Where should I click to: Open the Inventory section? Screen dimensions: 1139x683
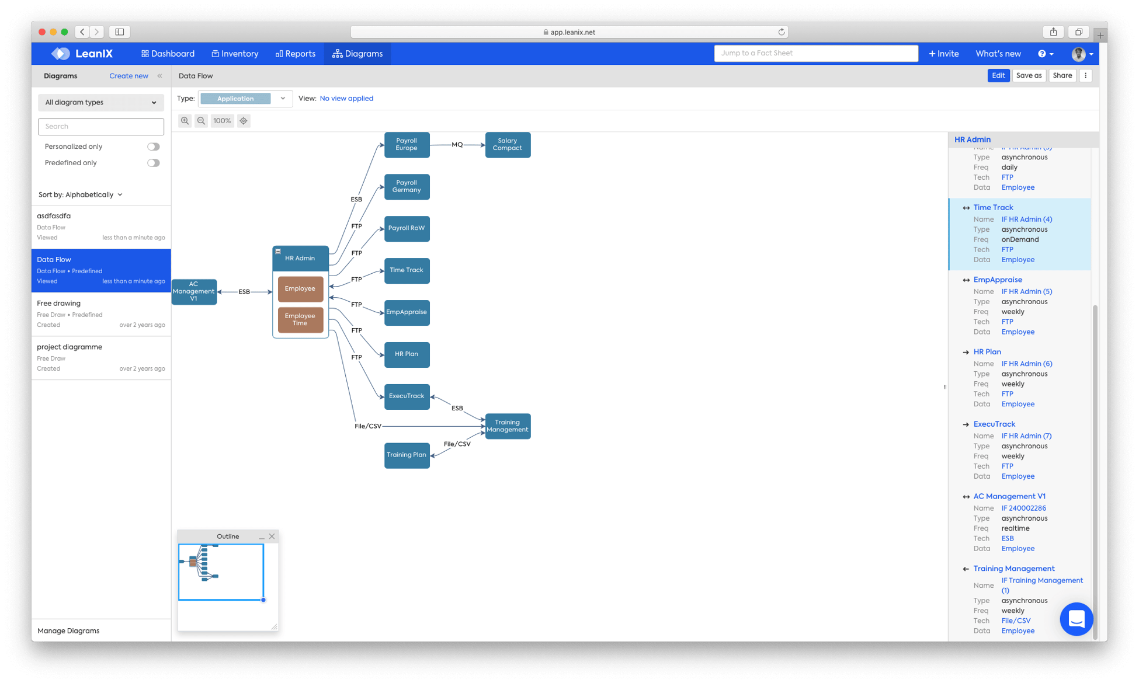pos(238,53)
